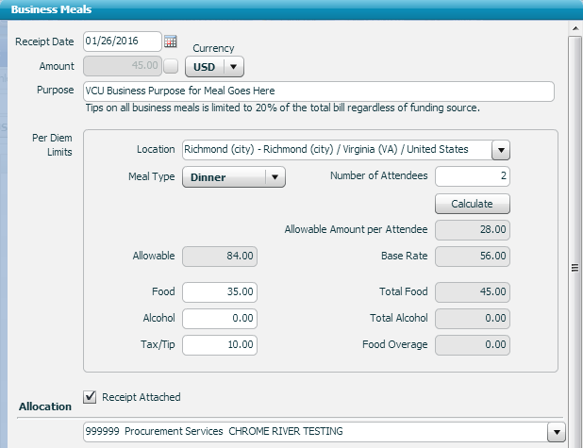The image size is (583, 448).
Task: Toggle the checkbox beside Amount
Action: [171, 66]
